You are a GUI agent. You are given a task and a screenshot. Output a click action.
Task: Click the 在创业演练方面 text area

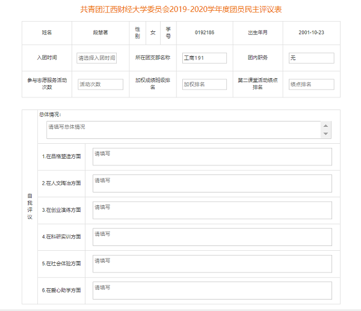[212, 210]
